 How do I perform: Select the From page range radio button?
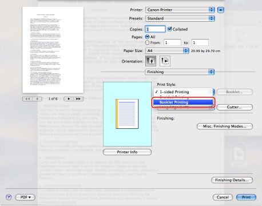tap(147, 42)
